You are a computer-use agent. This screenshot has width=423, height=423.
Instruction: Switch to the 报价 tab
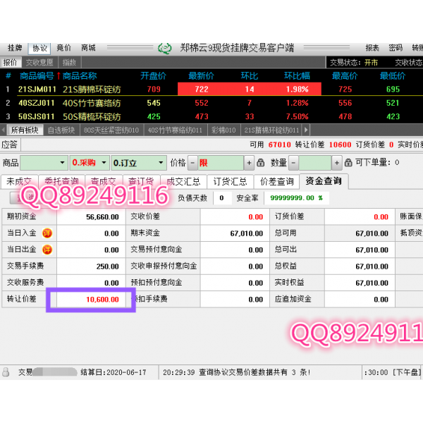coord(11,63)
